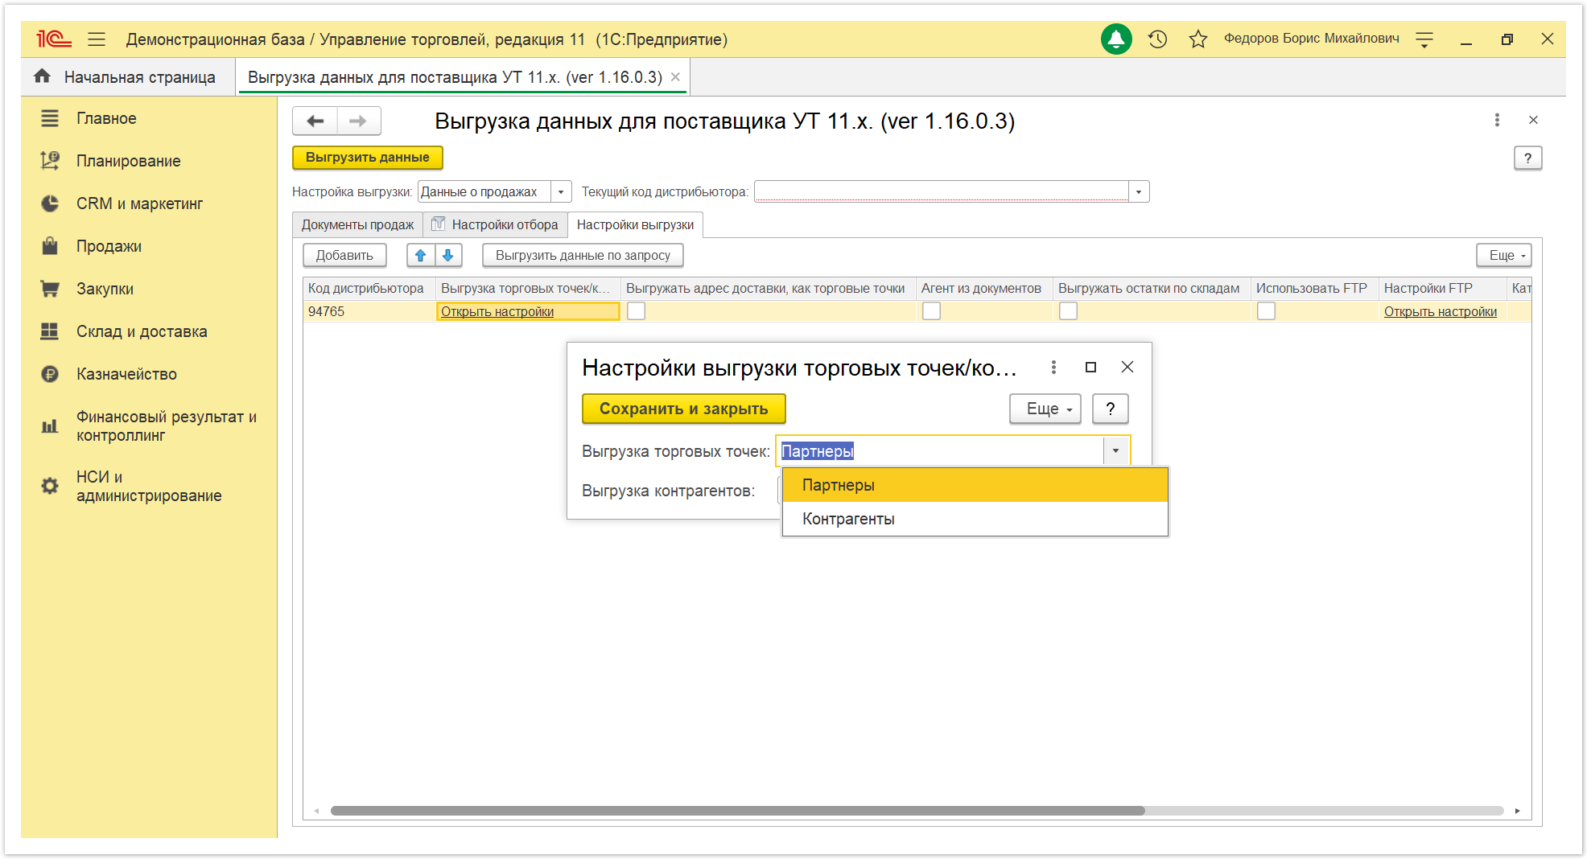Move the row up with the blue up arrow
This screenshot has height=859, width=1587.
pos(420,255)
